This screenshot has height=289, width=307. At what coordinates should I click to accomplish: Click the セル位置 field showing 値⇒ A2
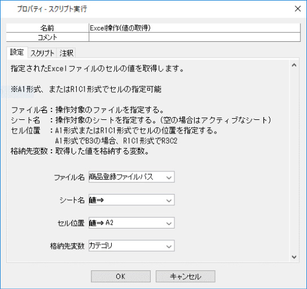click(x=131, y=223)
